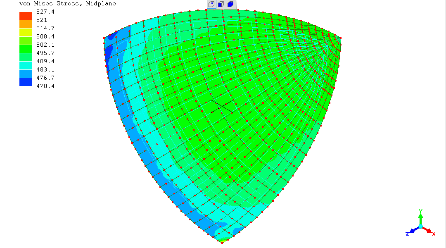Viewport: 446px width, 248px height.
Task: Click the red legend swatch at 527.4
Action: click(x=25, y=16)
